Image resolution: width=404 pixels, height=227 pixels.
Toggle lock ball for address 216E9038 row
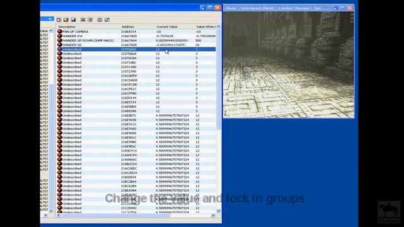[x=60, y=120]
